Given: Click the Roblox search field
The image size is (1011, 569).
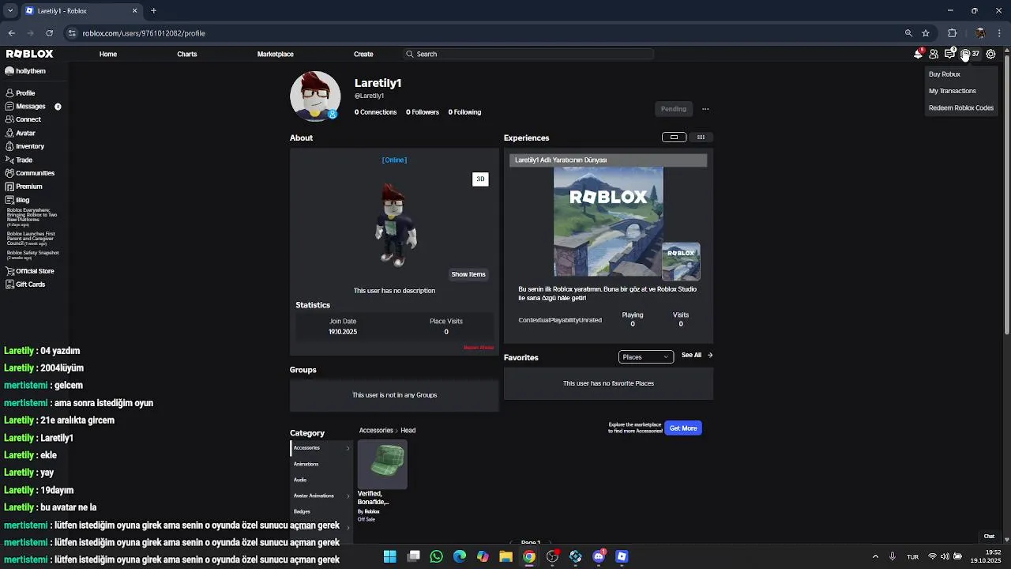Looking at the screenshot, I should (528, 54).
